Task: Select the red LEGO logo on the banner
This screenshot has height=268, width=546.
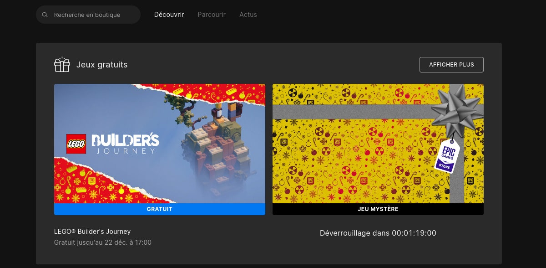Action: coord(76,144)
